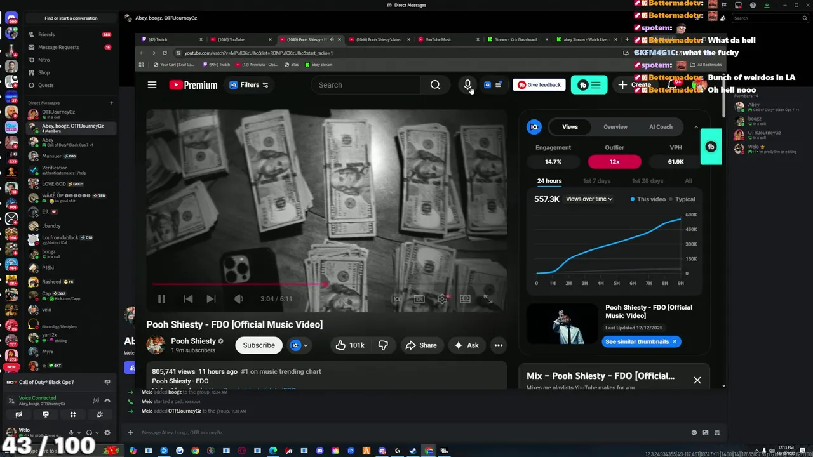Open Nitro in Discord sidebar
This screenshot has width=813, height=457.
[x=71, y=60]
